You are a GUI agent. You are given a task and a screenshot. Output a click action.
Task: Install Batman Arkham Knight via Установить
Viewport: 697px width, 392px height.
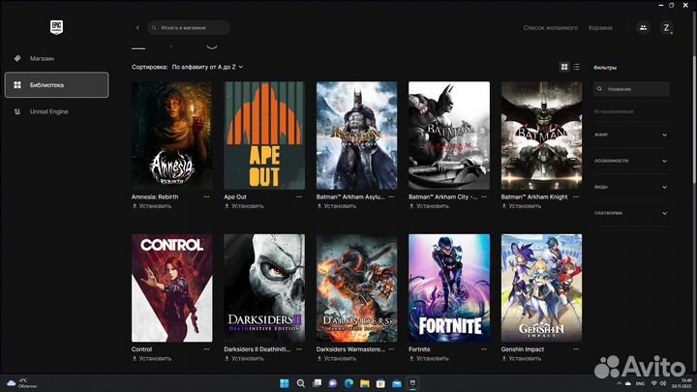522,206
